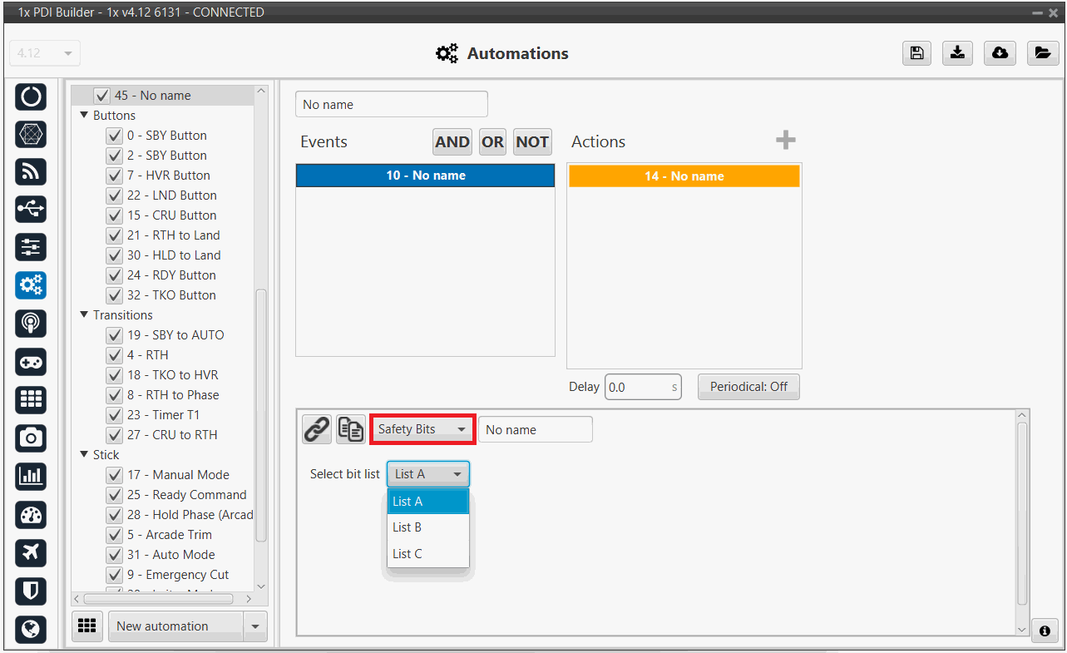Viewport: 1067px width, 653px height.
Task: Select the gamepad icon in sidebar
Action: tap(31, 362)
